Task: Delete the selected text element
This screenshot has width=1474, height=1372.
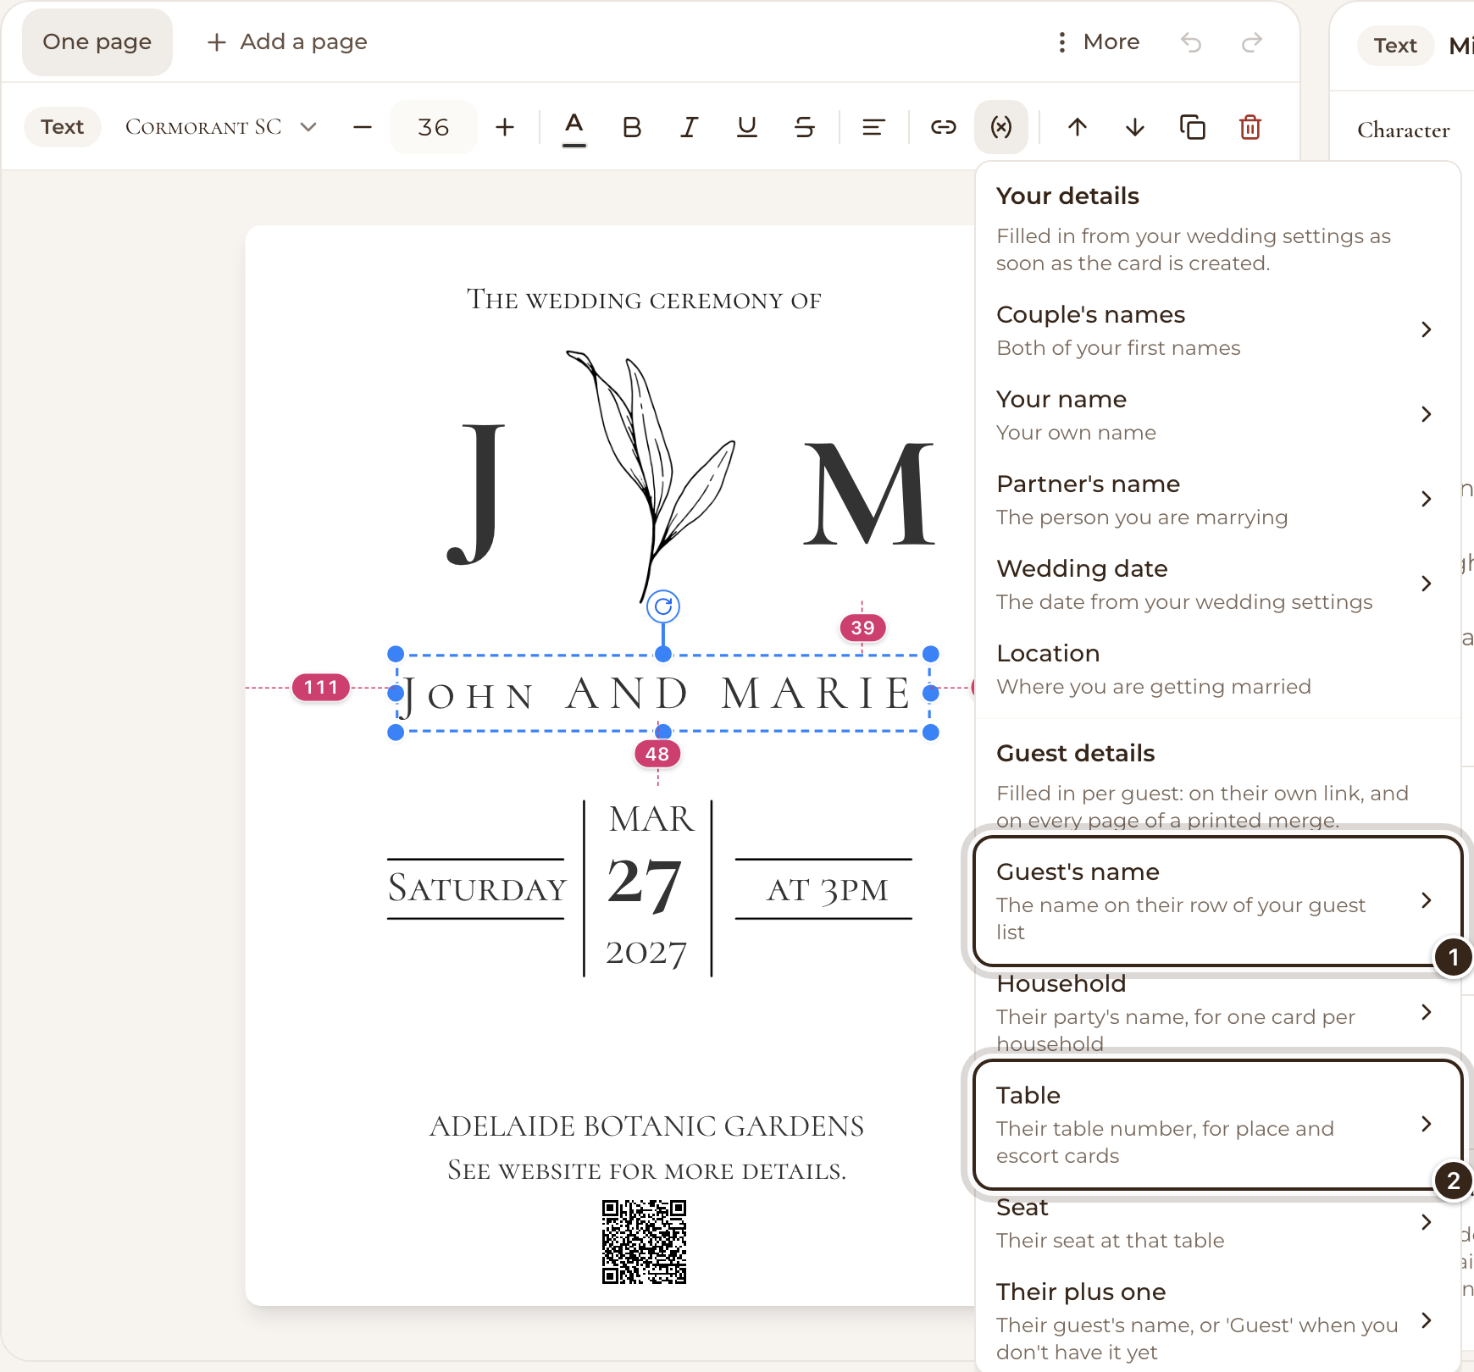Action: pyautogui.click(x=1250, y=127)
